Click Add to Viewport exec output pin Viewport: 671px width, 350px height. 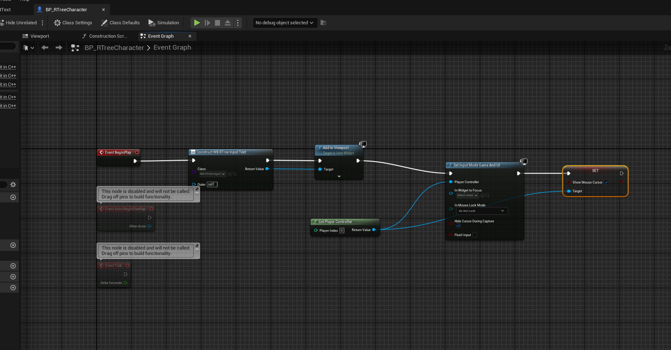pos(358,161)
